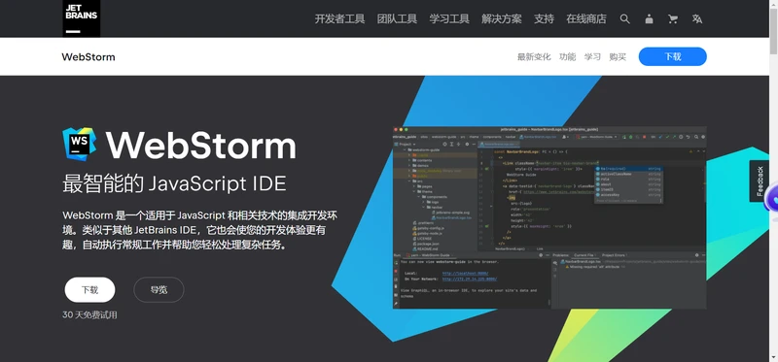Open the floating assistant bubble icon
The height and width of the screenshot is (362, 778).
pyautogui.click(x=772, y=201)
